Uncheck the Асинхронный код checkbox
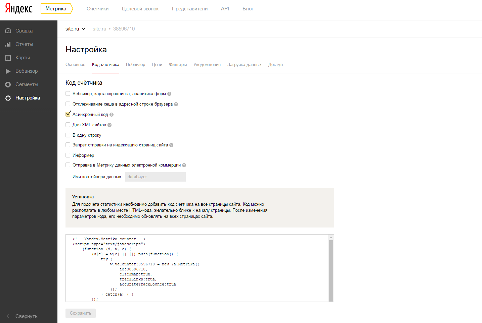Screen dimensions: 482x323 pyautogui.click(x=68, y=114)
